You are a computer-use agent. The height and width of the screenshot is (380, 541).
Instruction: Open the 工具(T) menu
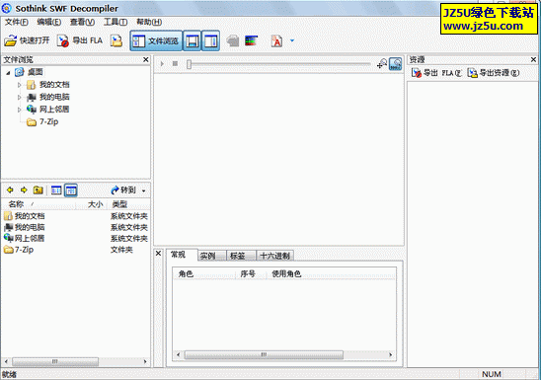click(x=116, y=22)
